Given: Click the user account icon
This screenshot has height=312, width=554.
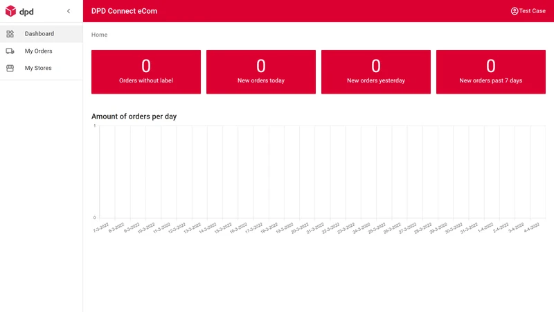Looking at the screenshot, I should 515,11.
